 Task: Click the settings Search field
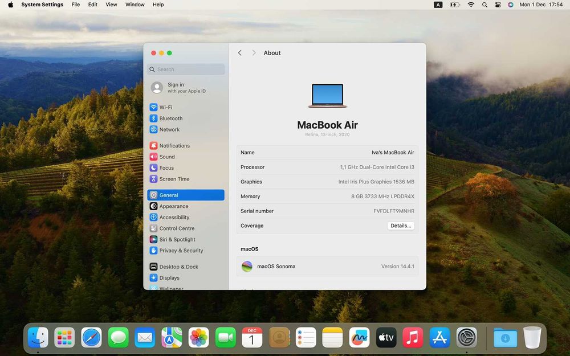coord(186,69)
